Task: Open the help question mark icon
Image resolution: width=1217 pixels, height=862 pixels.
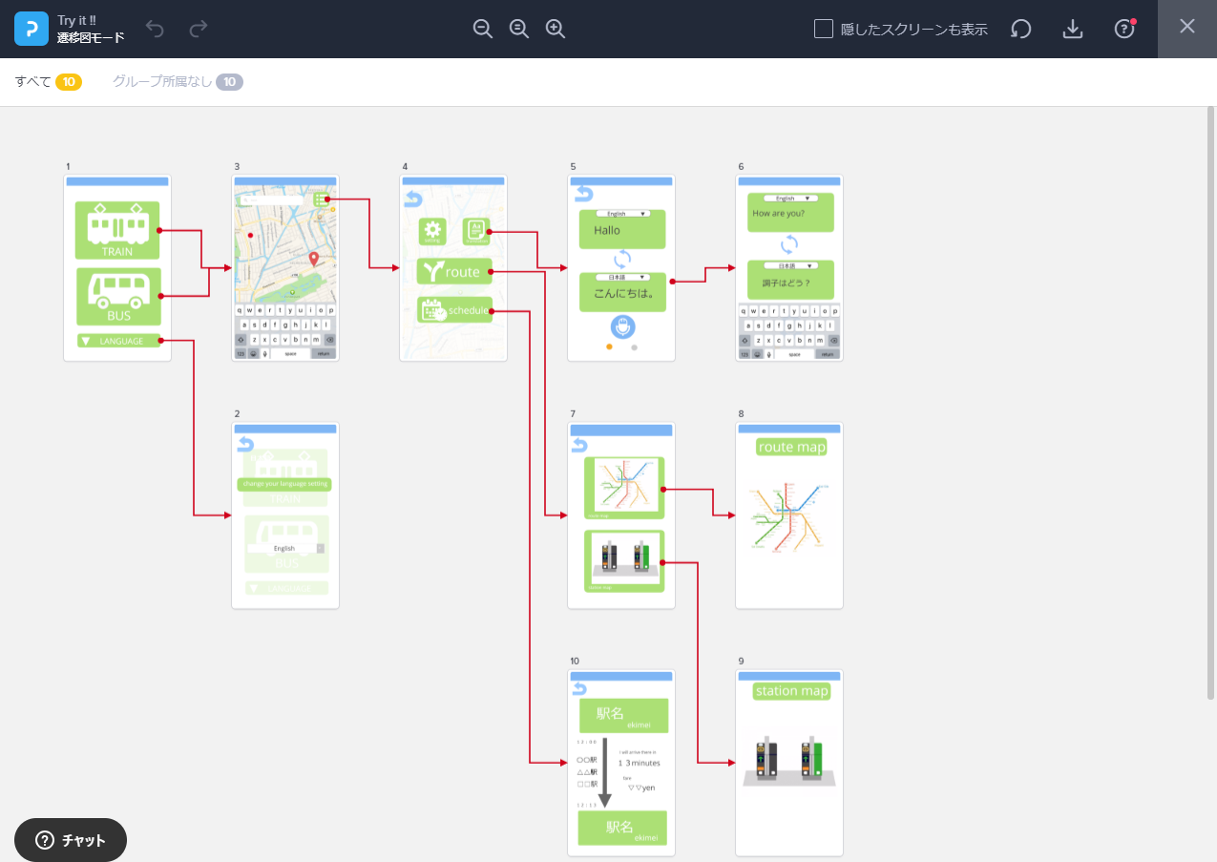Action: pyautogui.click(x=1124, y=29)
